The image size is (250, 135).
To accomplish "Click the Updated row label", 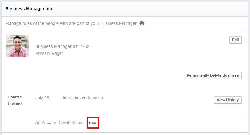I will pos(15,104).
